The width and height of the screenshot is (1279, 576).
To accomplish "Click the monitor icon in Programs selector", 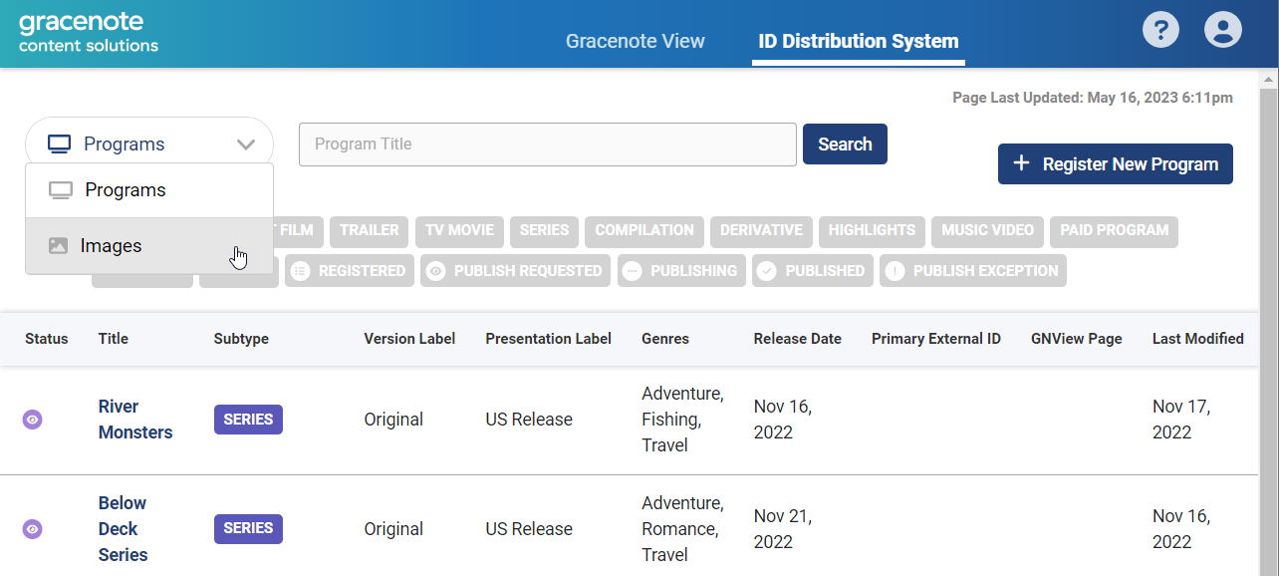I will [60, 144].
